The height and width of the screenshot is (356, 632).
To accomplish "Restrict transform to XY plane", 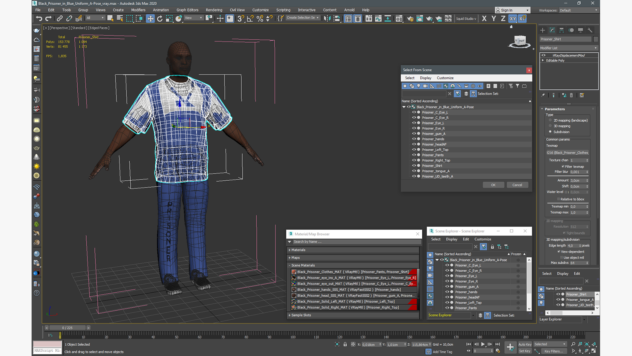I will [x=513, y=18].
